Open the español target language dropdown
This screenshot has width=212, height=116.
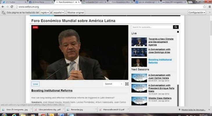pyautogui.click(x=59, y=12)
